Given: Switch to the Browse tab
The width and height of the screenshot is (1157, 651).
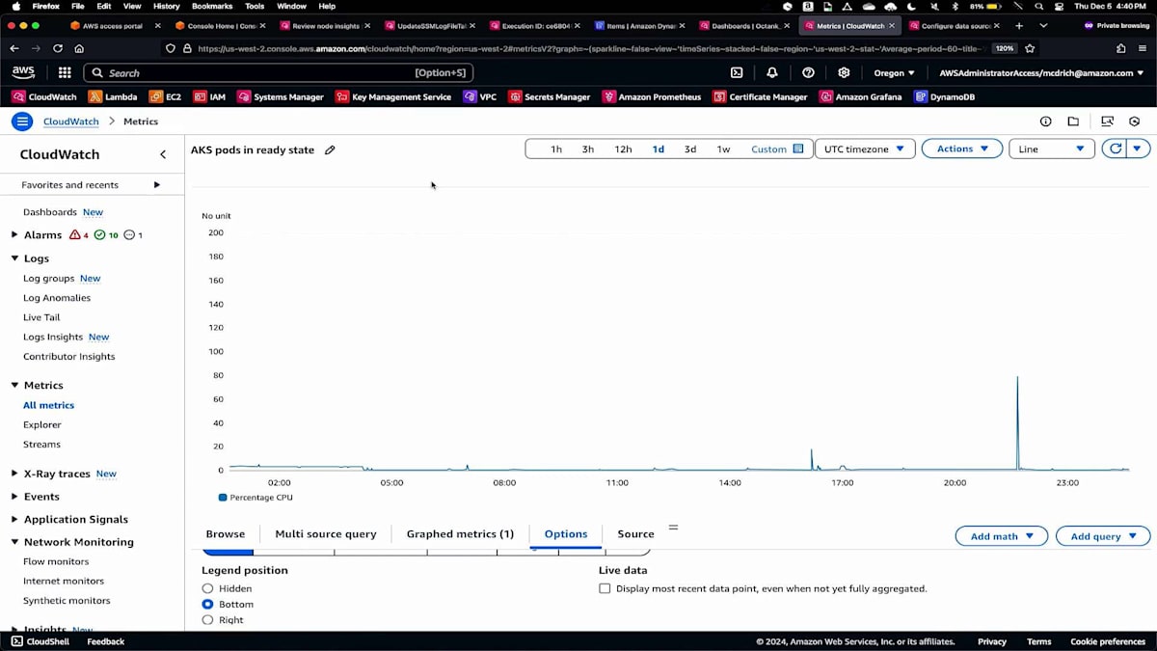Looking at the screenshot, I should pyautogui.click(x=226, y=533).
